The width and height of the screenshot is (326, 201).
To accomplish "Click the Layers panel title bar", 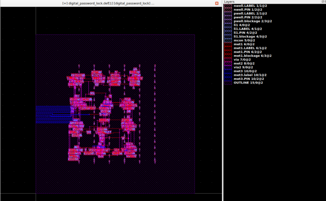I will click(274, 2).
